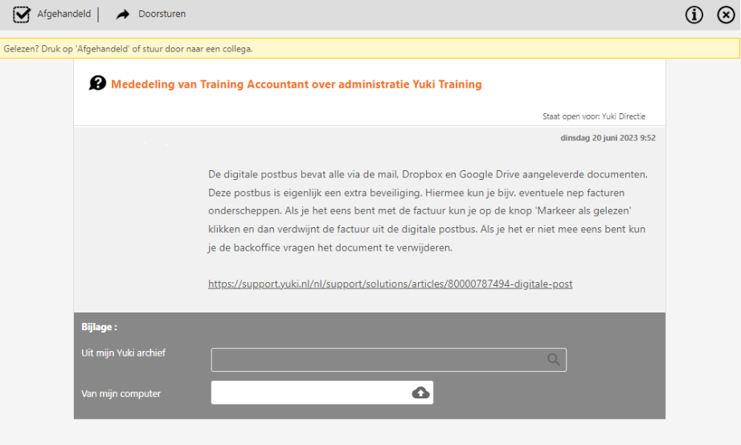Close the message with the X icon
Viewport: 741px width, 445px height.
pos(726,15)
